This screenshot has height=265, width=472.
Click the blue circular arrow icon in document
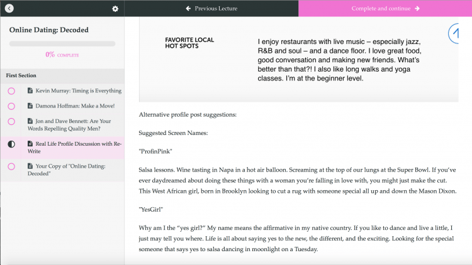click(x=453, y=33)
